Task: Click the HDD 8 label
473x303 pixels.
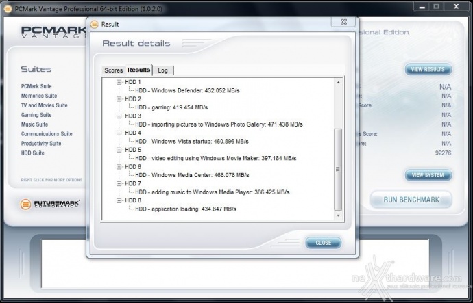Action: (x=133, y=200)
